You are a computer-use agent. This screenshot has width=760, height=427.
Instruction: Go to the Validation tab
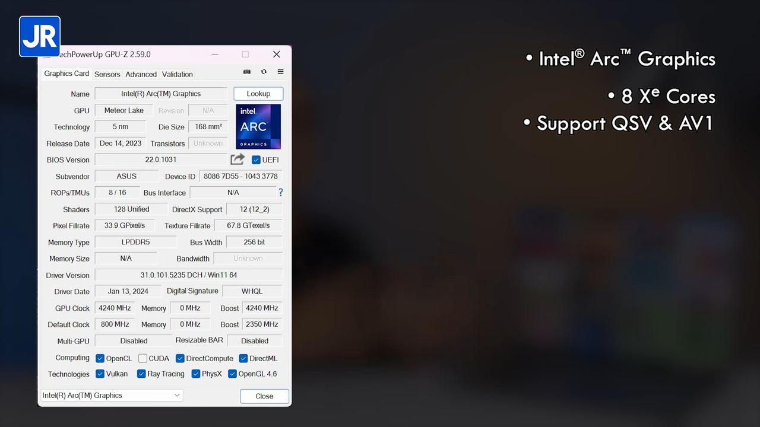click(x=178, y=74)
